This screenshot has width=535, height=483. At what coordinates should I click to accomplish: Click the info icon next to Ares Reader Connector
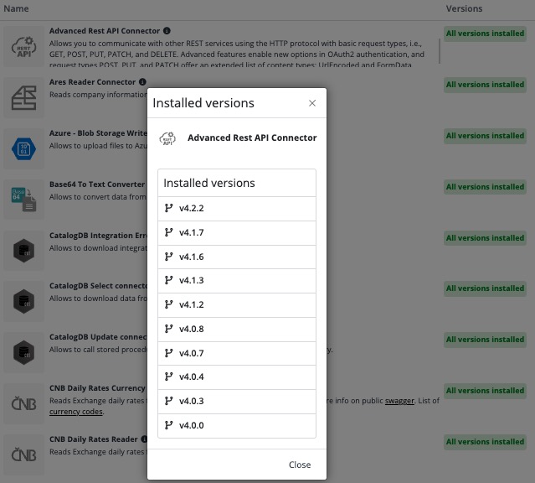pyautogui.click(x=142, y=82)
